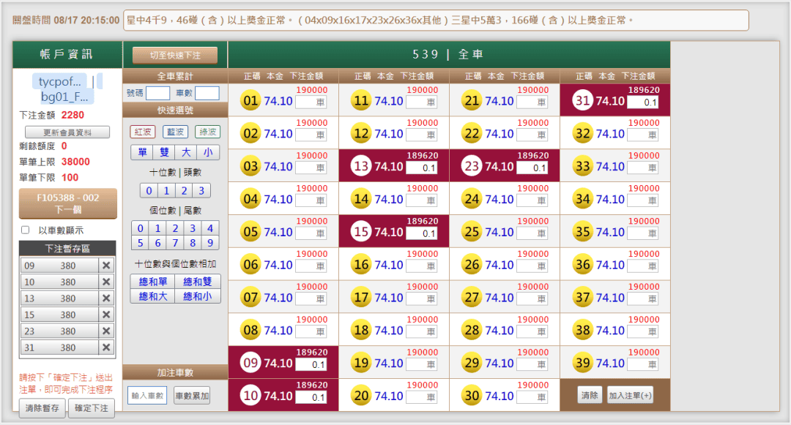Add to bet slip with 加入注單(+)
The image size is (791, 425).
[x=631, y=395]
